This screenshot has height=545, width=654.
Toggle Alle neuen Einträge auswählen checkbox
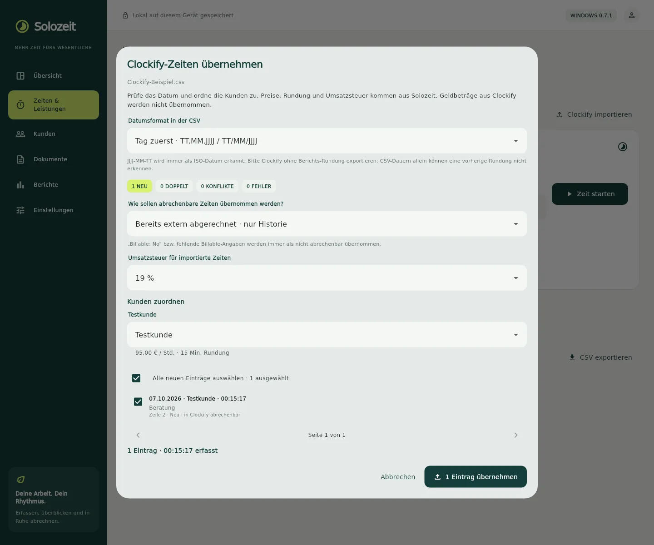136,378
